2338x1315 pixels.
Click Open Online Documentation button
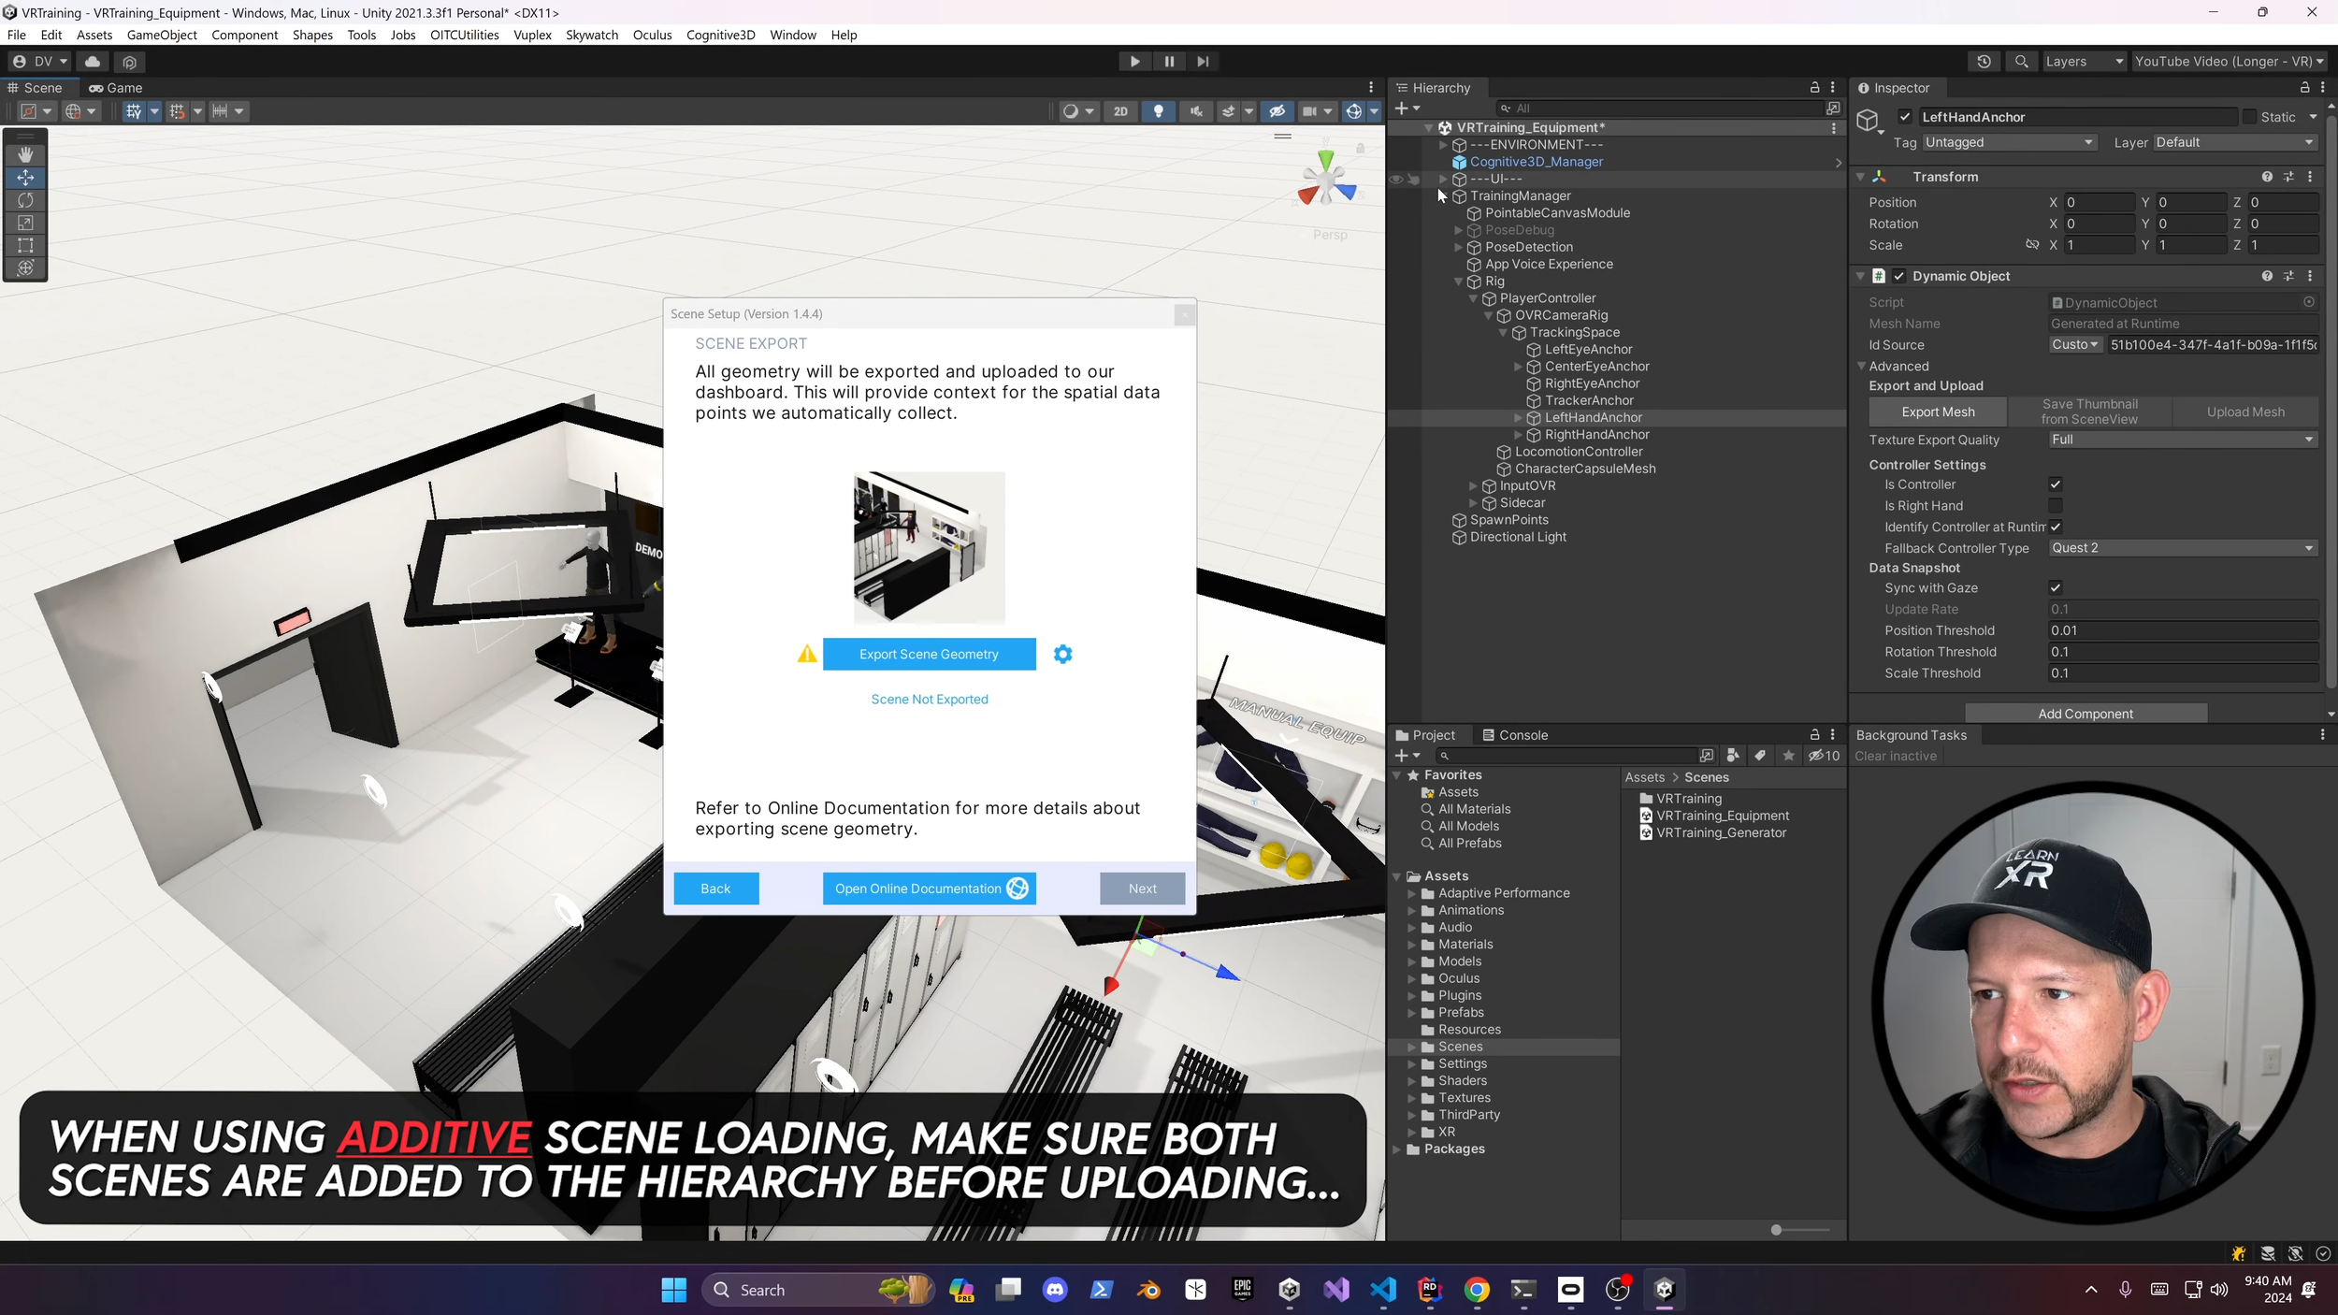coord(929,889)
